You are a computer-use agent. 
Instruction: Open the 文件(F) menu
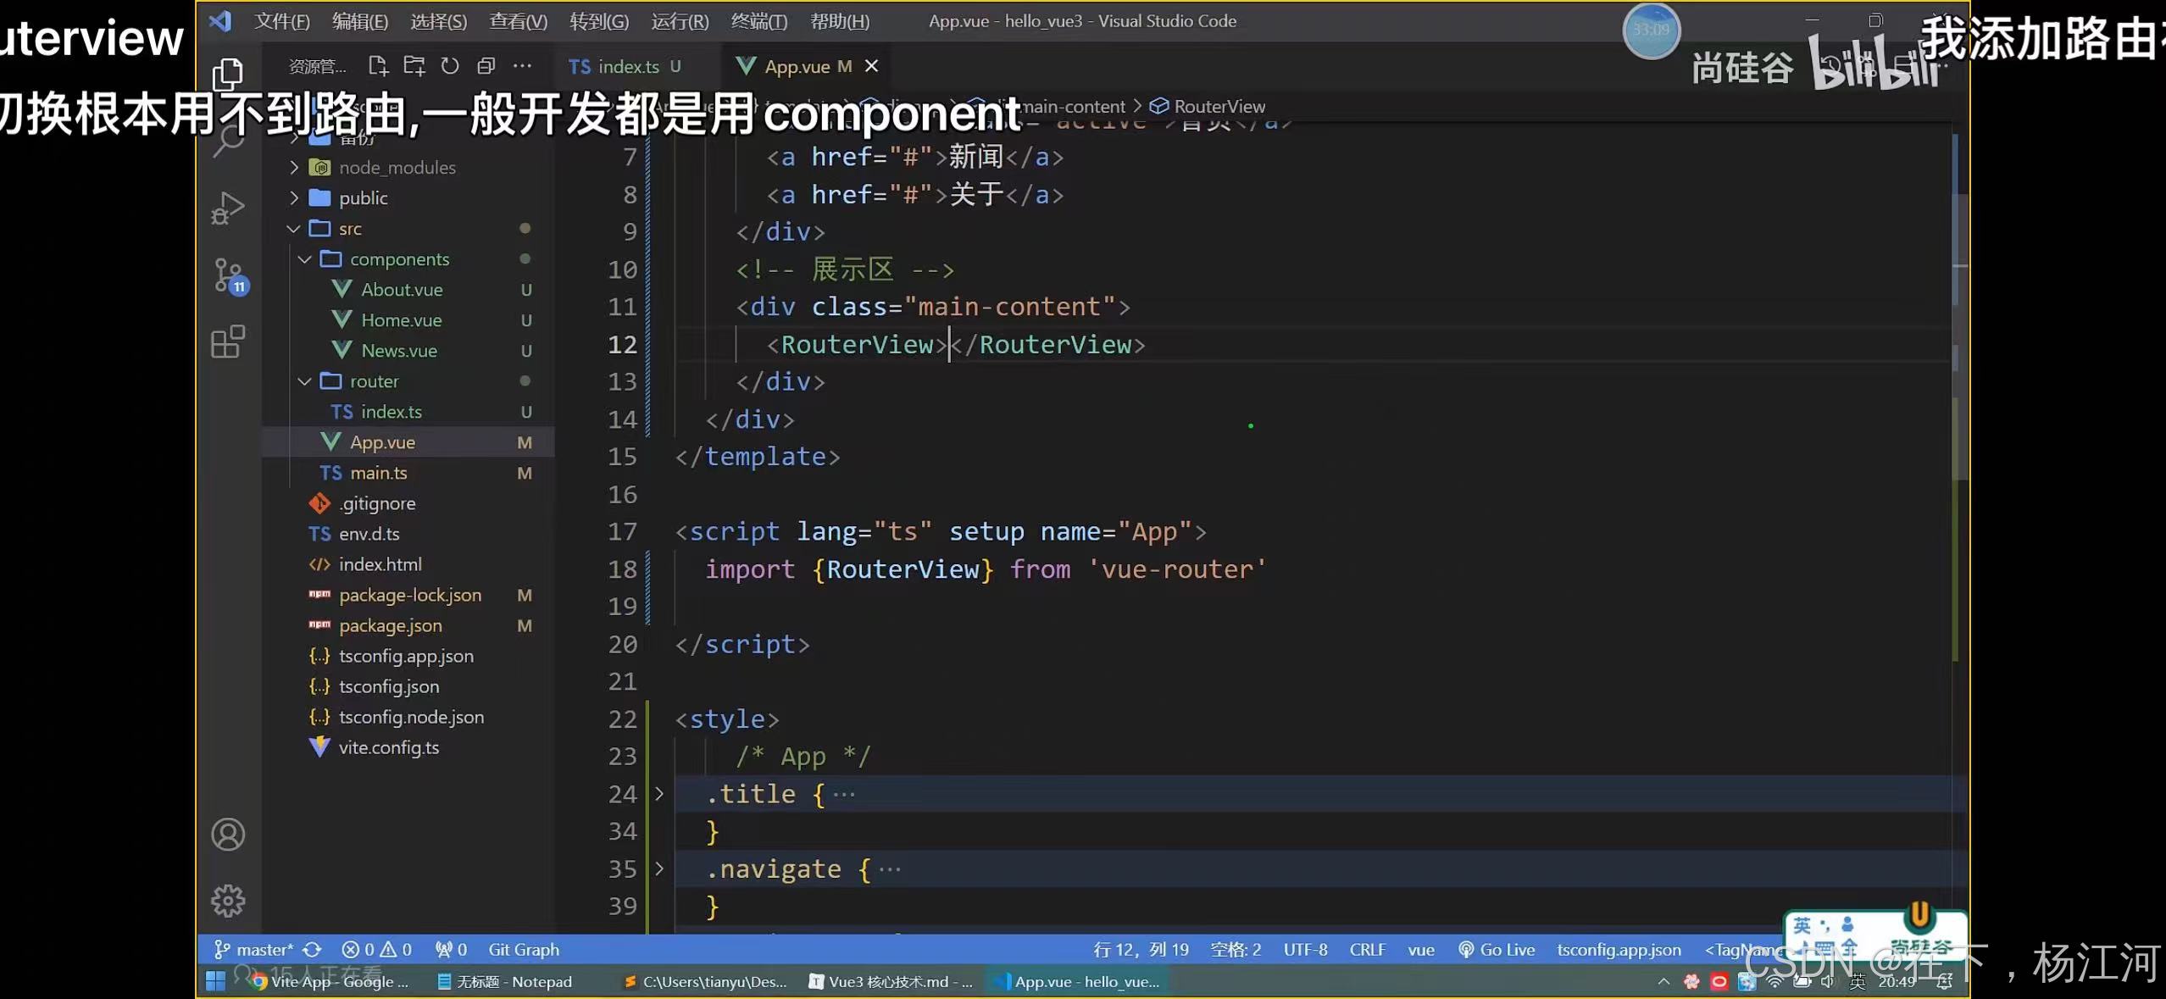point(282,21)
